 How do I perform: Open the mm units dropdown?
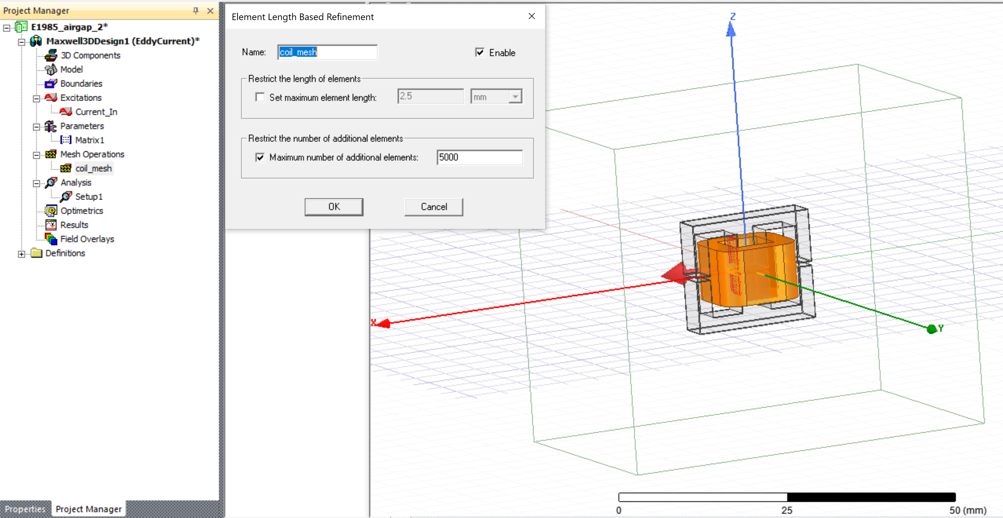pyautogui.click(x=515, y=96)
